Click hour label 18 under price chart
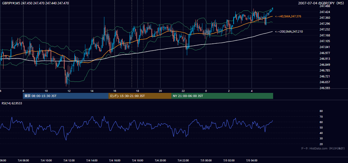Screen dimensions: 348x163 point(138,91)
